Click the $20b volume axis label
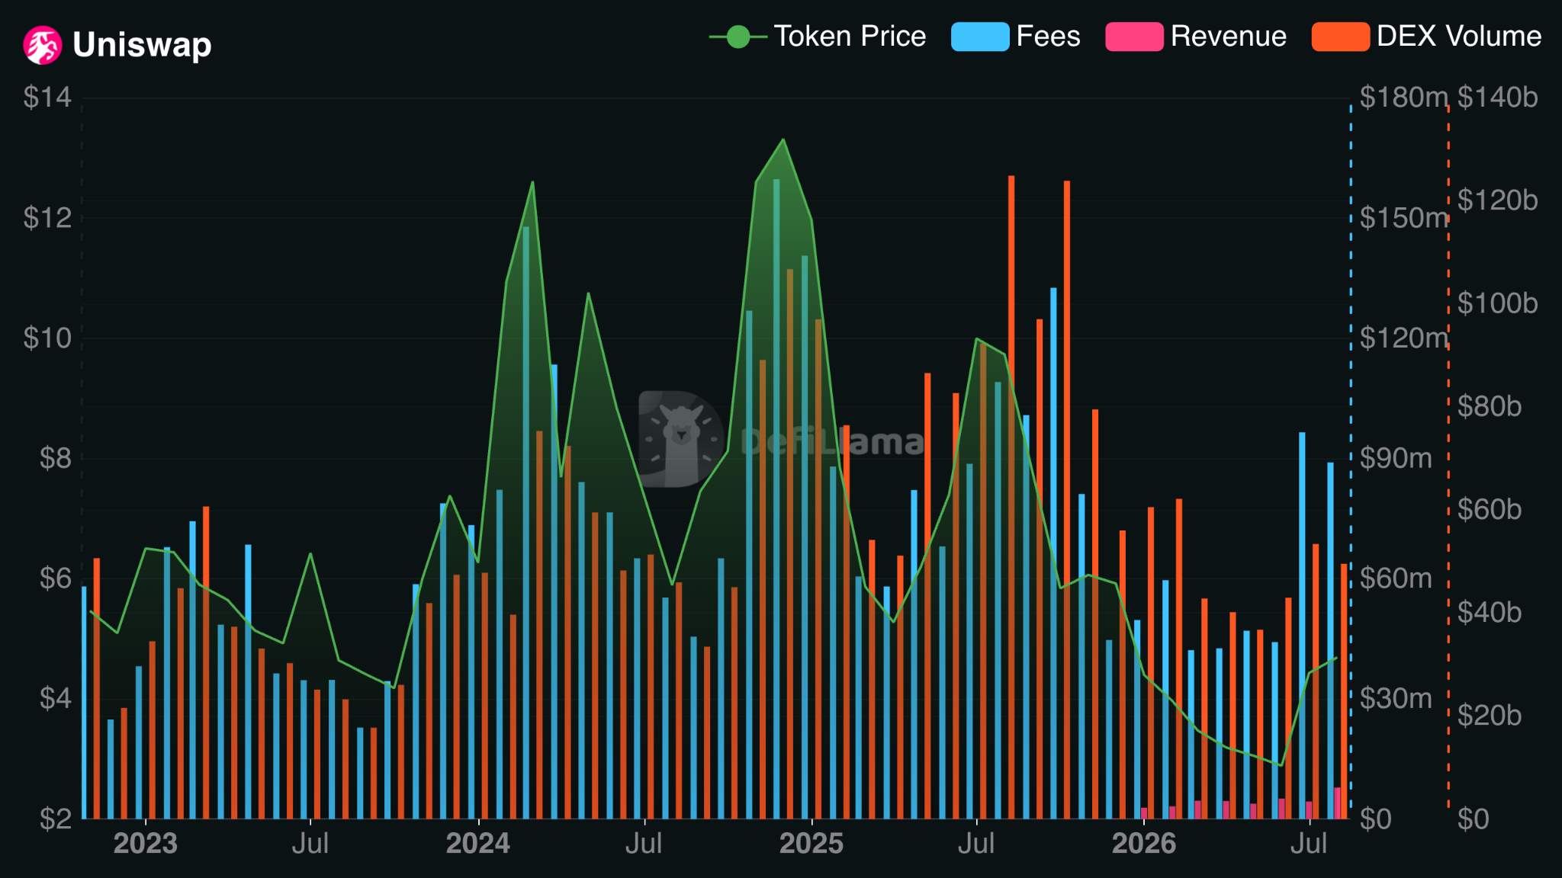 [1489, 716]
